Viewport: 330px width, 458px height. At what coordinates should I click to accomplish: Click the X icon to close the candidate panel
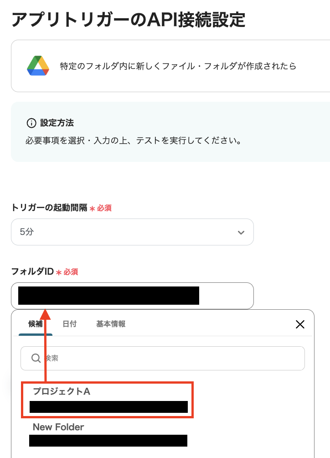click(x=300, y=324)
